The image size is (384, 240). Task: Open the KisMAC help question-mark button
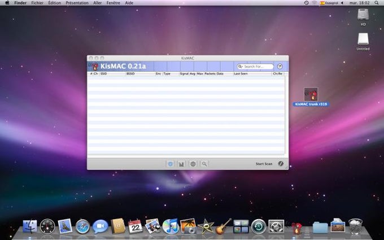280,67
